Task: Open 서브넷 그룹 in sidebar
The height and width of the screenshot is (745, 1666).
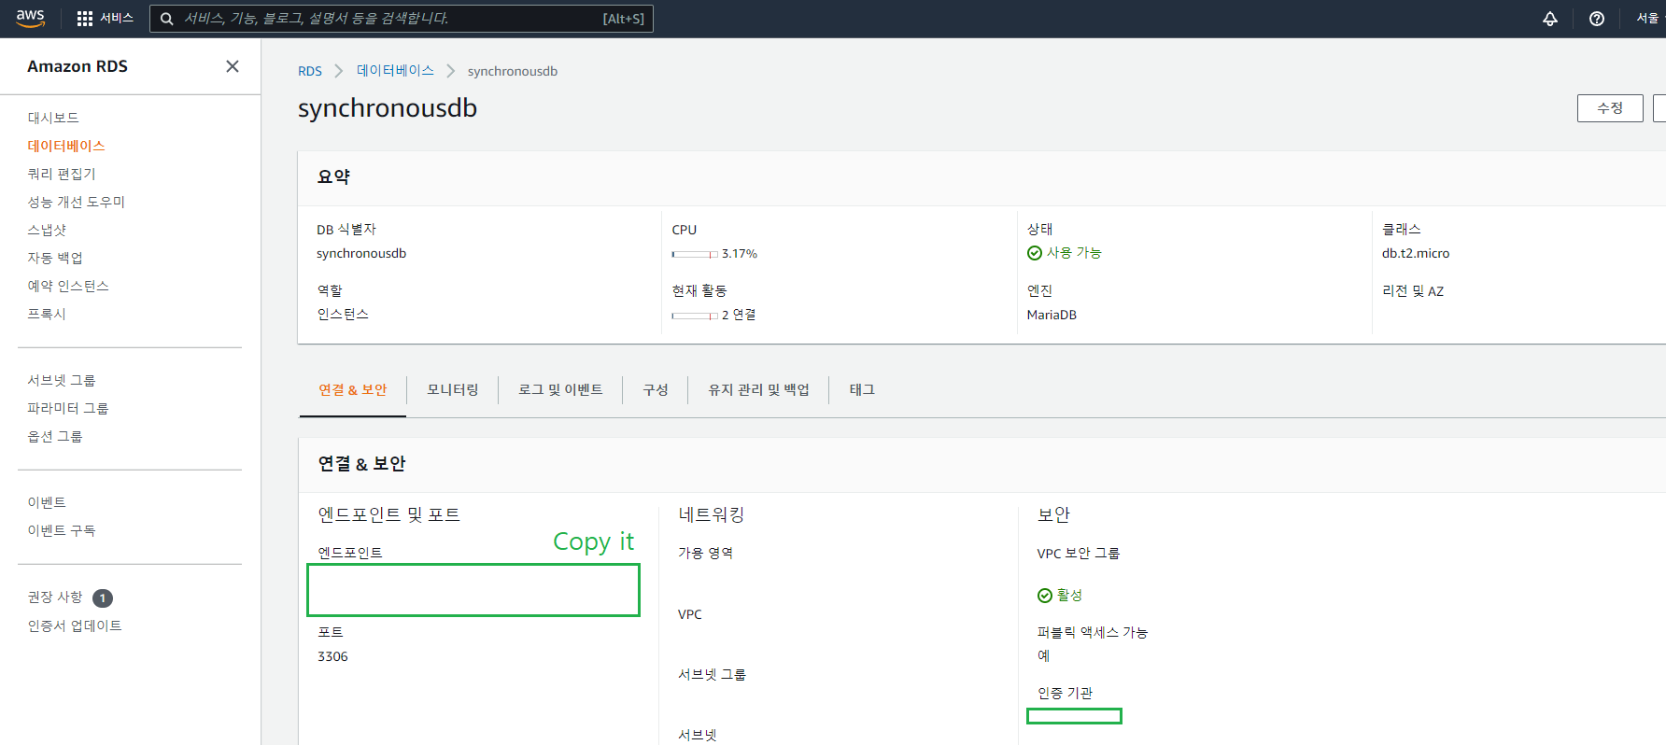Action: coord(62,380)
